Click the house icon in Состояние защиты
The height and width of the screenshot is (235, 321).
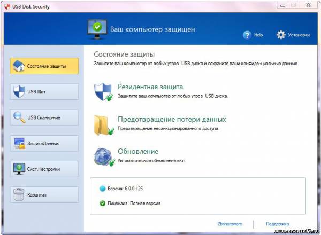pyautogui.click(x=18, y=66)
